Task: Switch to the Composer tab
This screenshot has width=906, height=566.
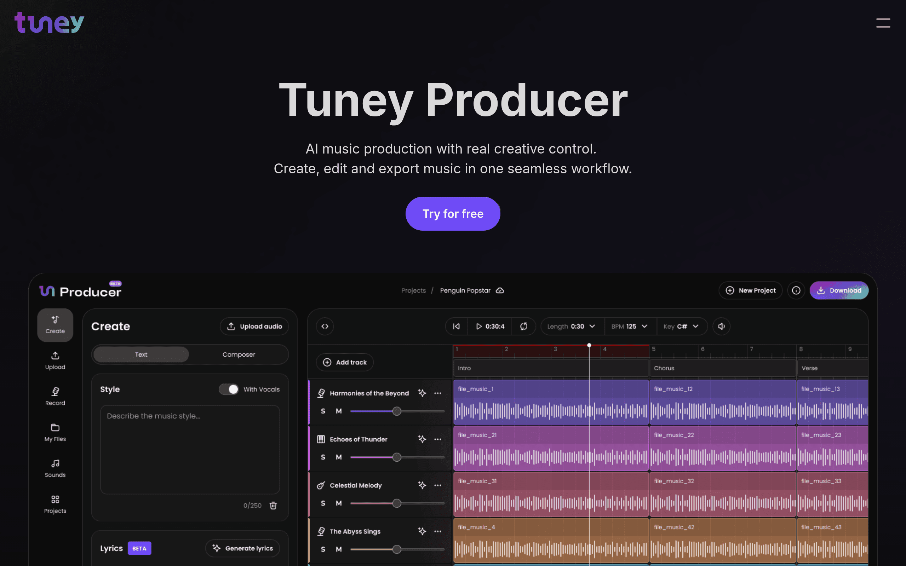Action: pyautogui.click(x=239, y=354)
